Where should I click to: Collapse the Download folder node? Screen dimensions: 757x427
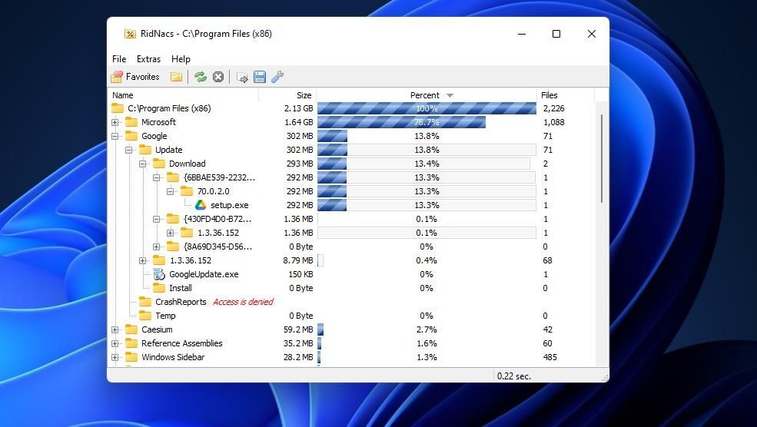click(x=142, y=164)
